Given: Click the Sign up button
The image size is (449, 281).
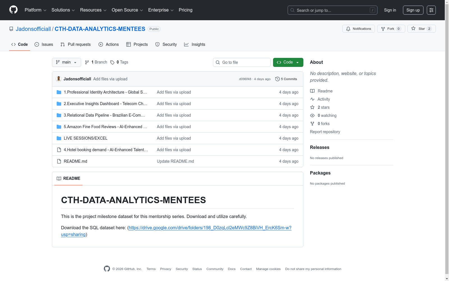Looking at the screenshot, I should coord(413,10).
